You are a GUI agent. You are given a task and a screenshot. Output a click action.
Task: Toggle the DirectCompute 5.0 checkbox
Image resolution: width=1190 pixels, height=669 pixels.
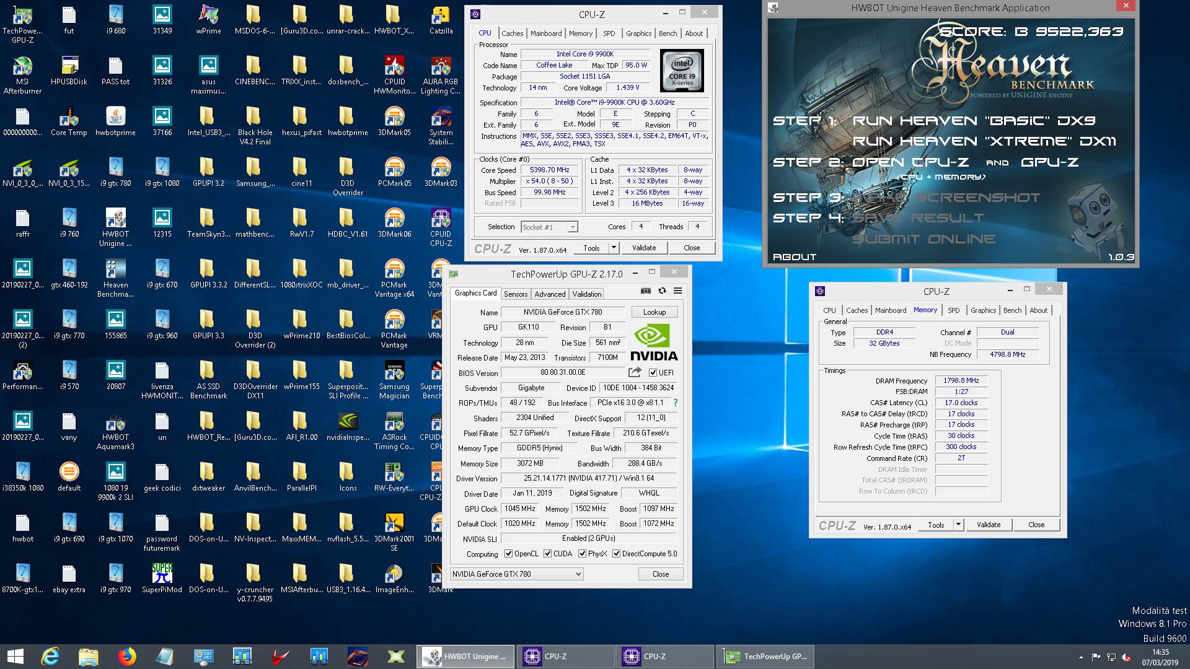click(x=616, y=554)
